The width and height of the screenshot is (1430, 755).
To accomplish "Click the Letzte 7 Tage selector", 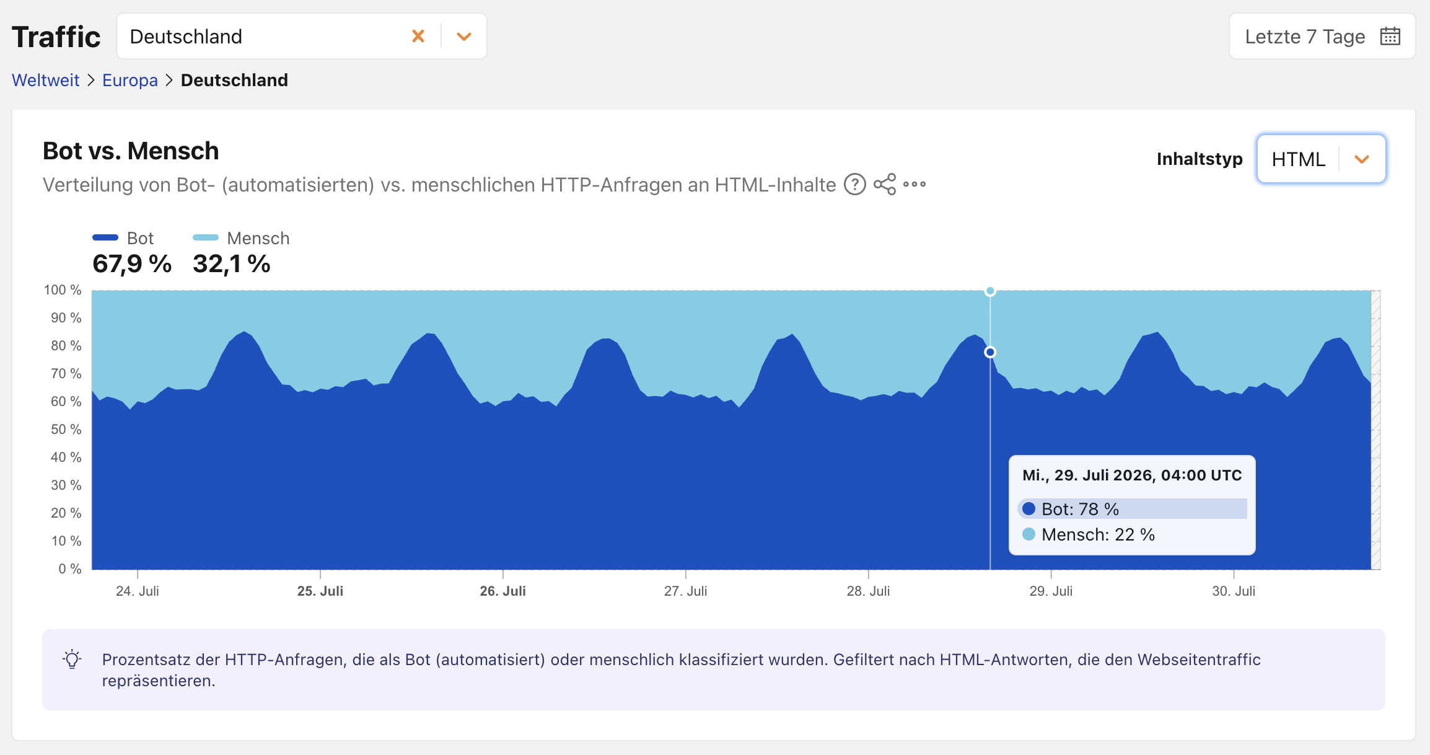I will [x=1322, y=37].
